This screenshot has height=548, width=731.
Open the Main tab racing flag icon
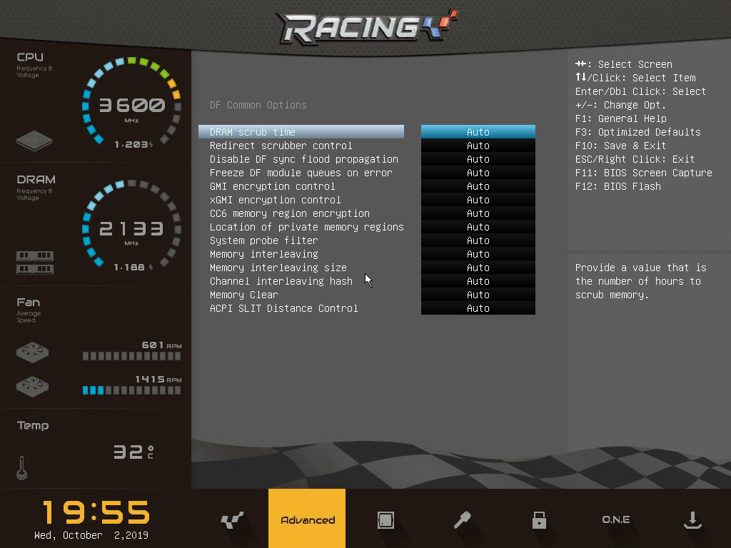(x=232, y=519)
